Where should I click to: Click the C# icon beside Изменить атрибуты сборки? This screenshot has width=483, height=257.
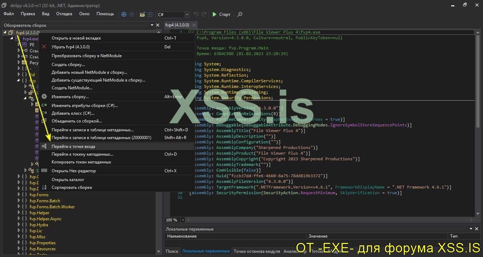coord(44,106)
